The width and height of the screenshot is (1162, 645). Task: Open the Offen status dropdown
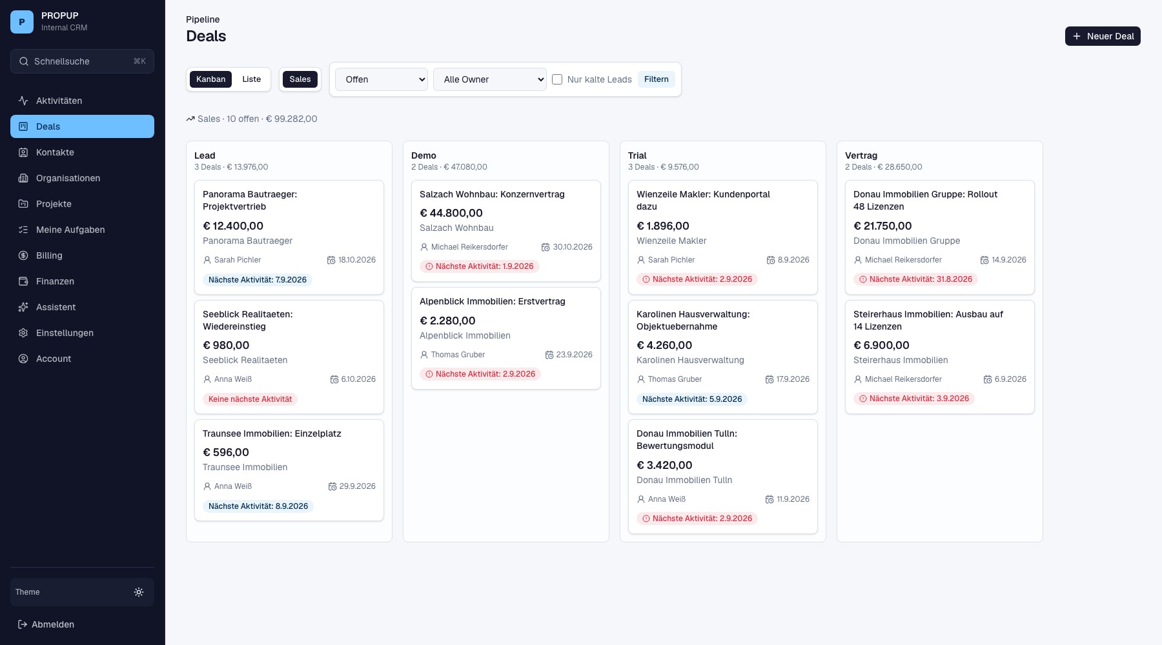[382, 79]
